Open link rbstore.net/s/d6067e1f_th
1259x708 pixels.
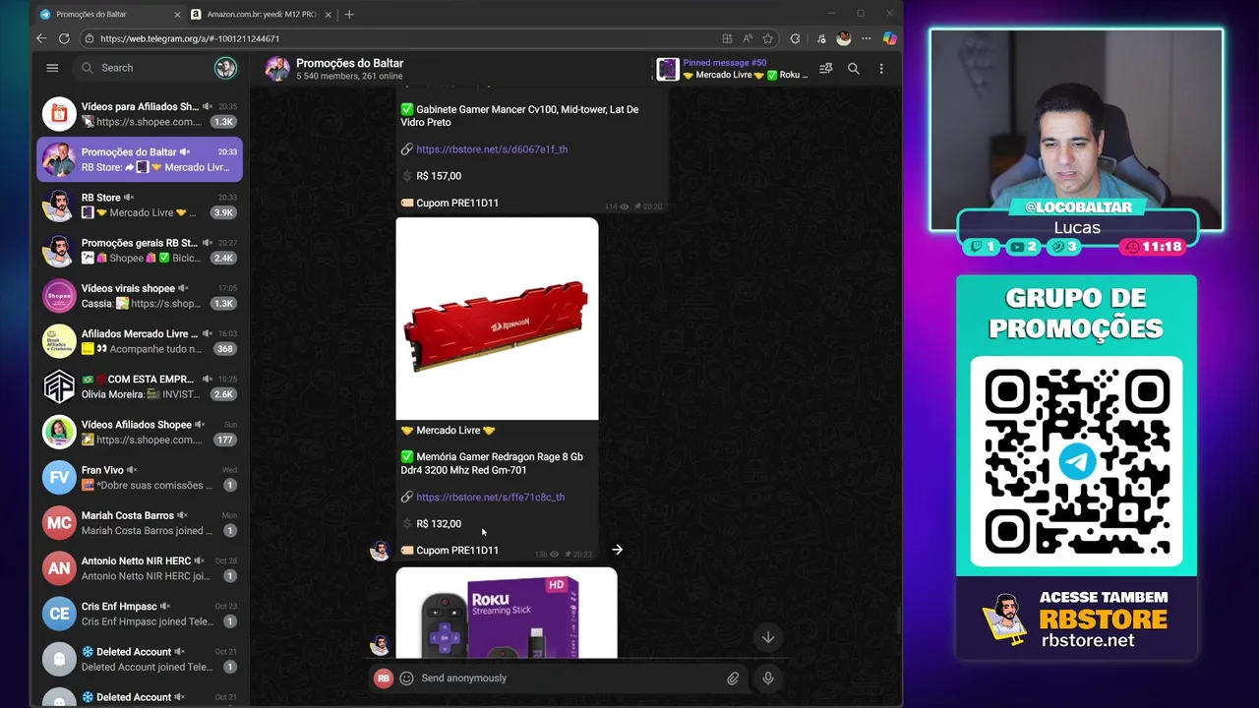pos(492,149)
